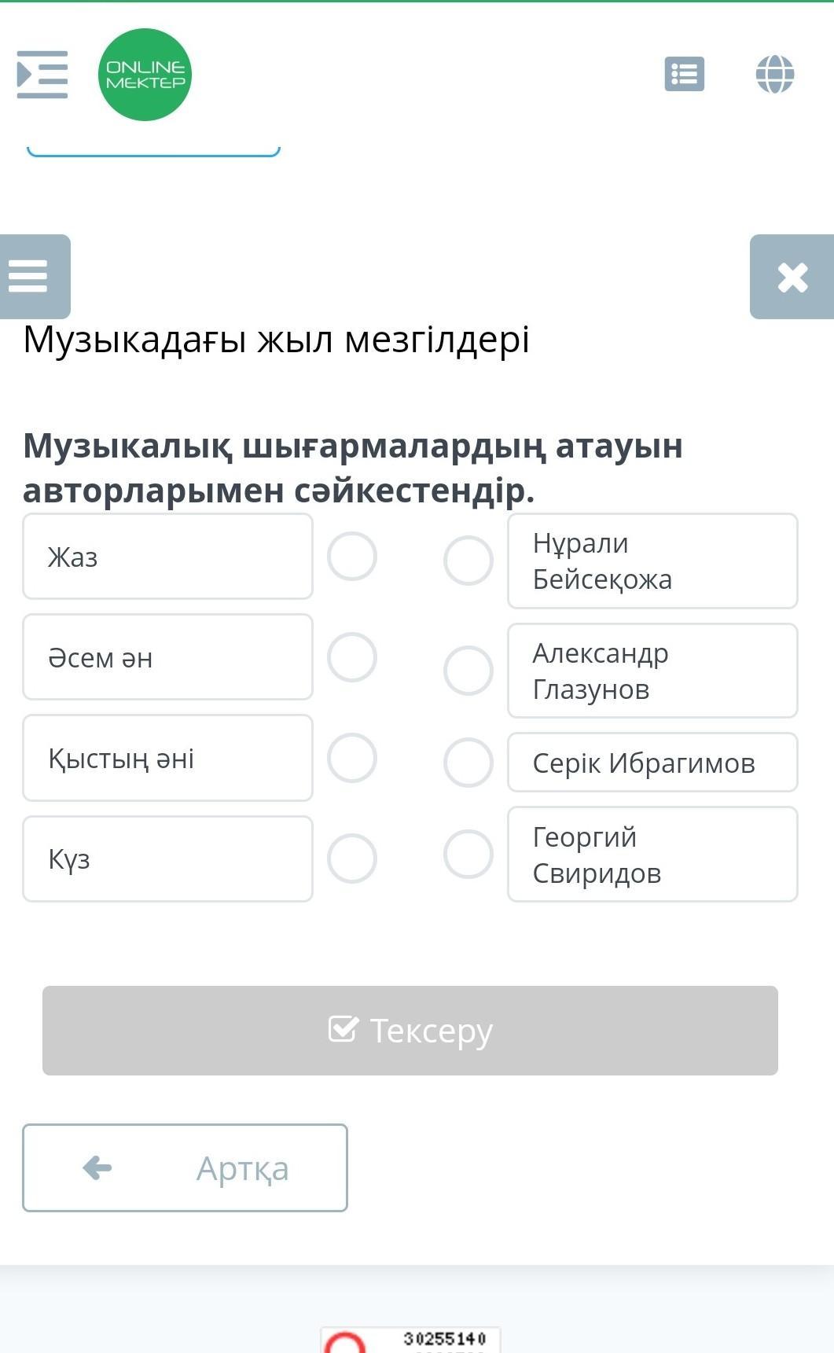The width and height of the screenshot is (834, 1353).
Task: Click the Қыстың әні answer card
Action: tap(167, 758)
